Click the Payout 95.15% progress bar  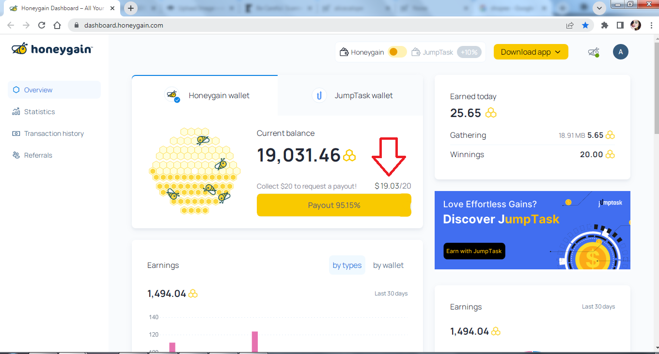[334, 205]
